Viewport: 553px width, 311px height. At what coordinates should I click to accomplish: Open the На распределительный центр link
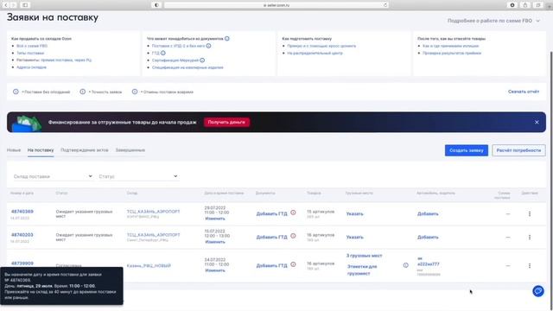(315, 53)
